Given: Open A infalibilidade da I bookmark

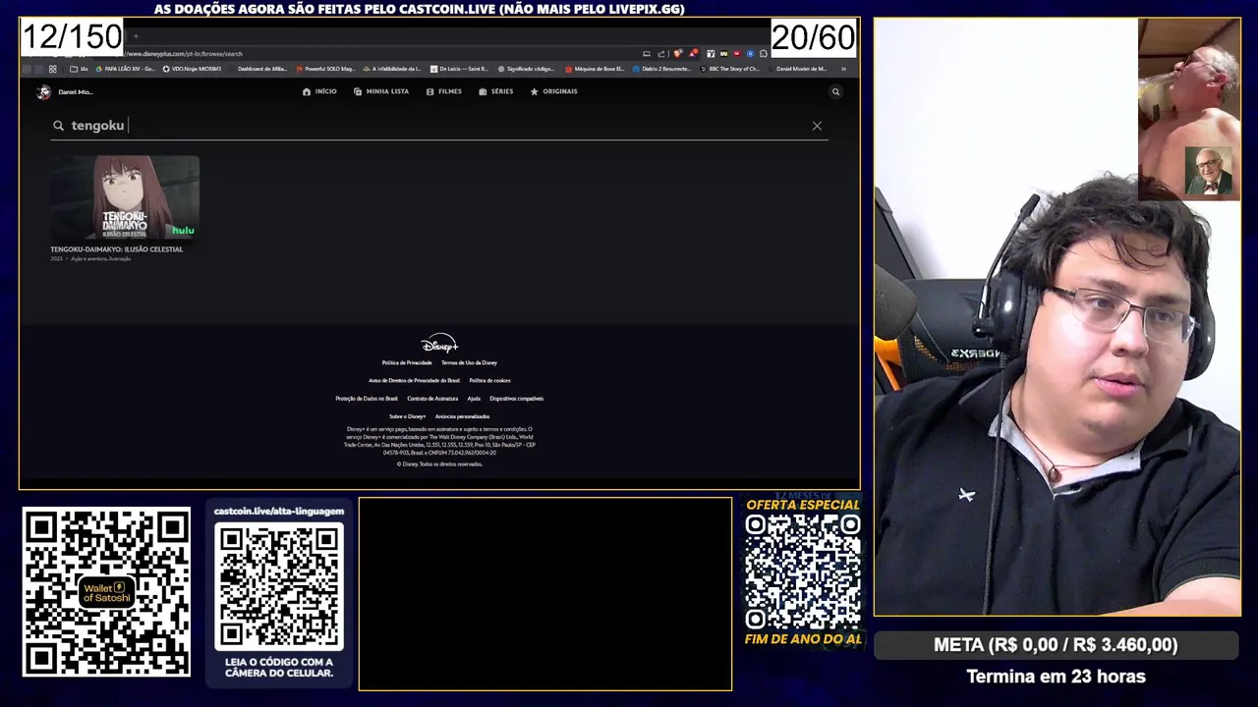Looking at the screenshot, I should (x=391, y=69).
